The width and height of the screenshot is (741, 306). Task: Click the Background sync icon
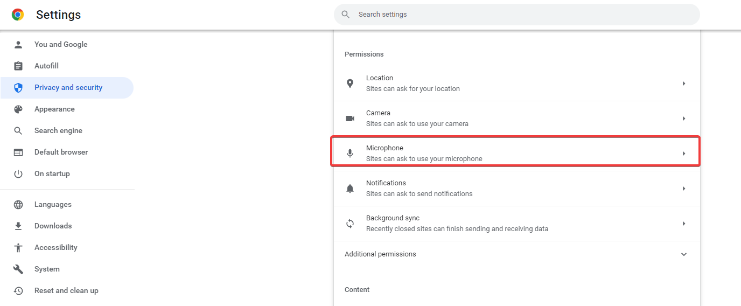(x=350, y=224)
